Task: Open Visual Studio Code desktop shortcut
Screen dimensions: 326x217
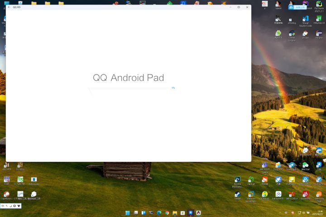Action: pos(305,19)
